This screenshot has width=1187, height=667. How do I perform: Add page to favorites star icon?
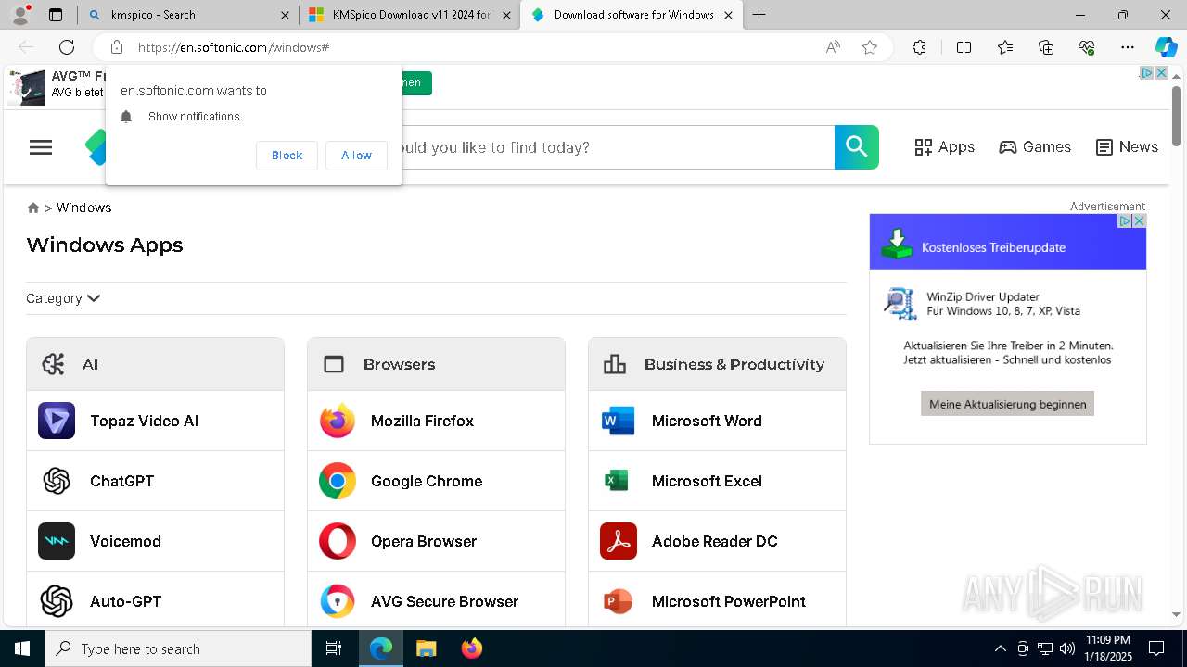click(870, 47)
